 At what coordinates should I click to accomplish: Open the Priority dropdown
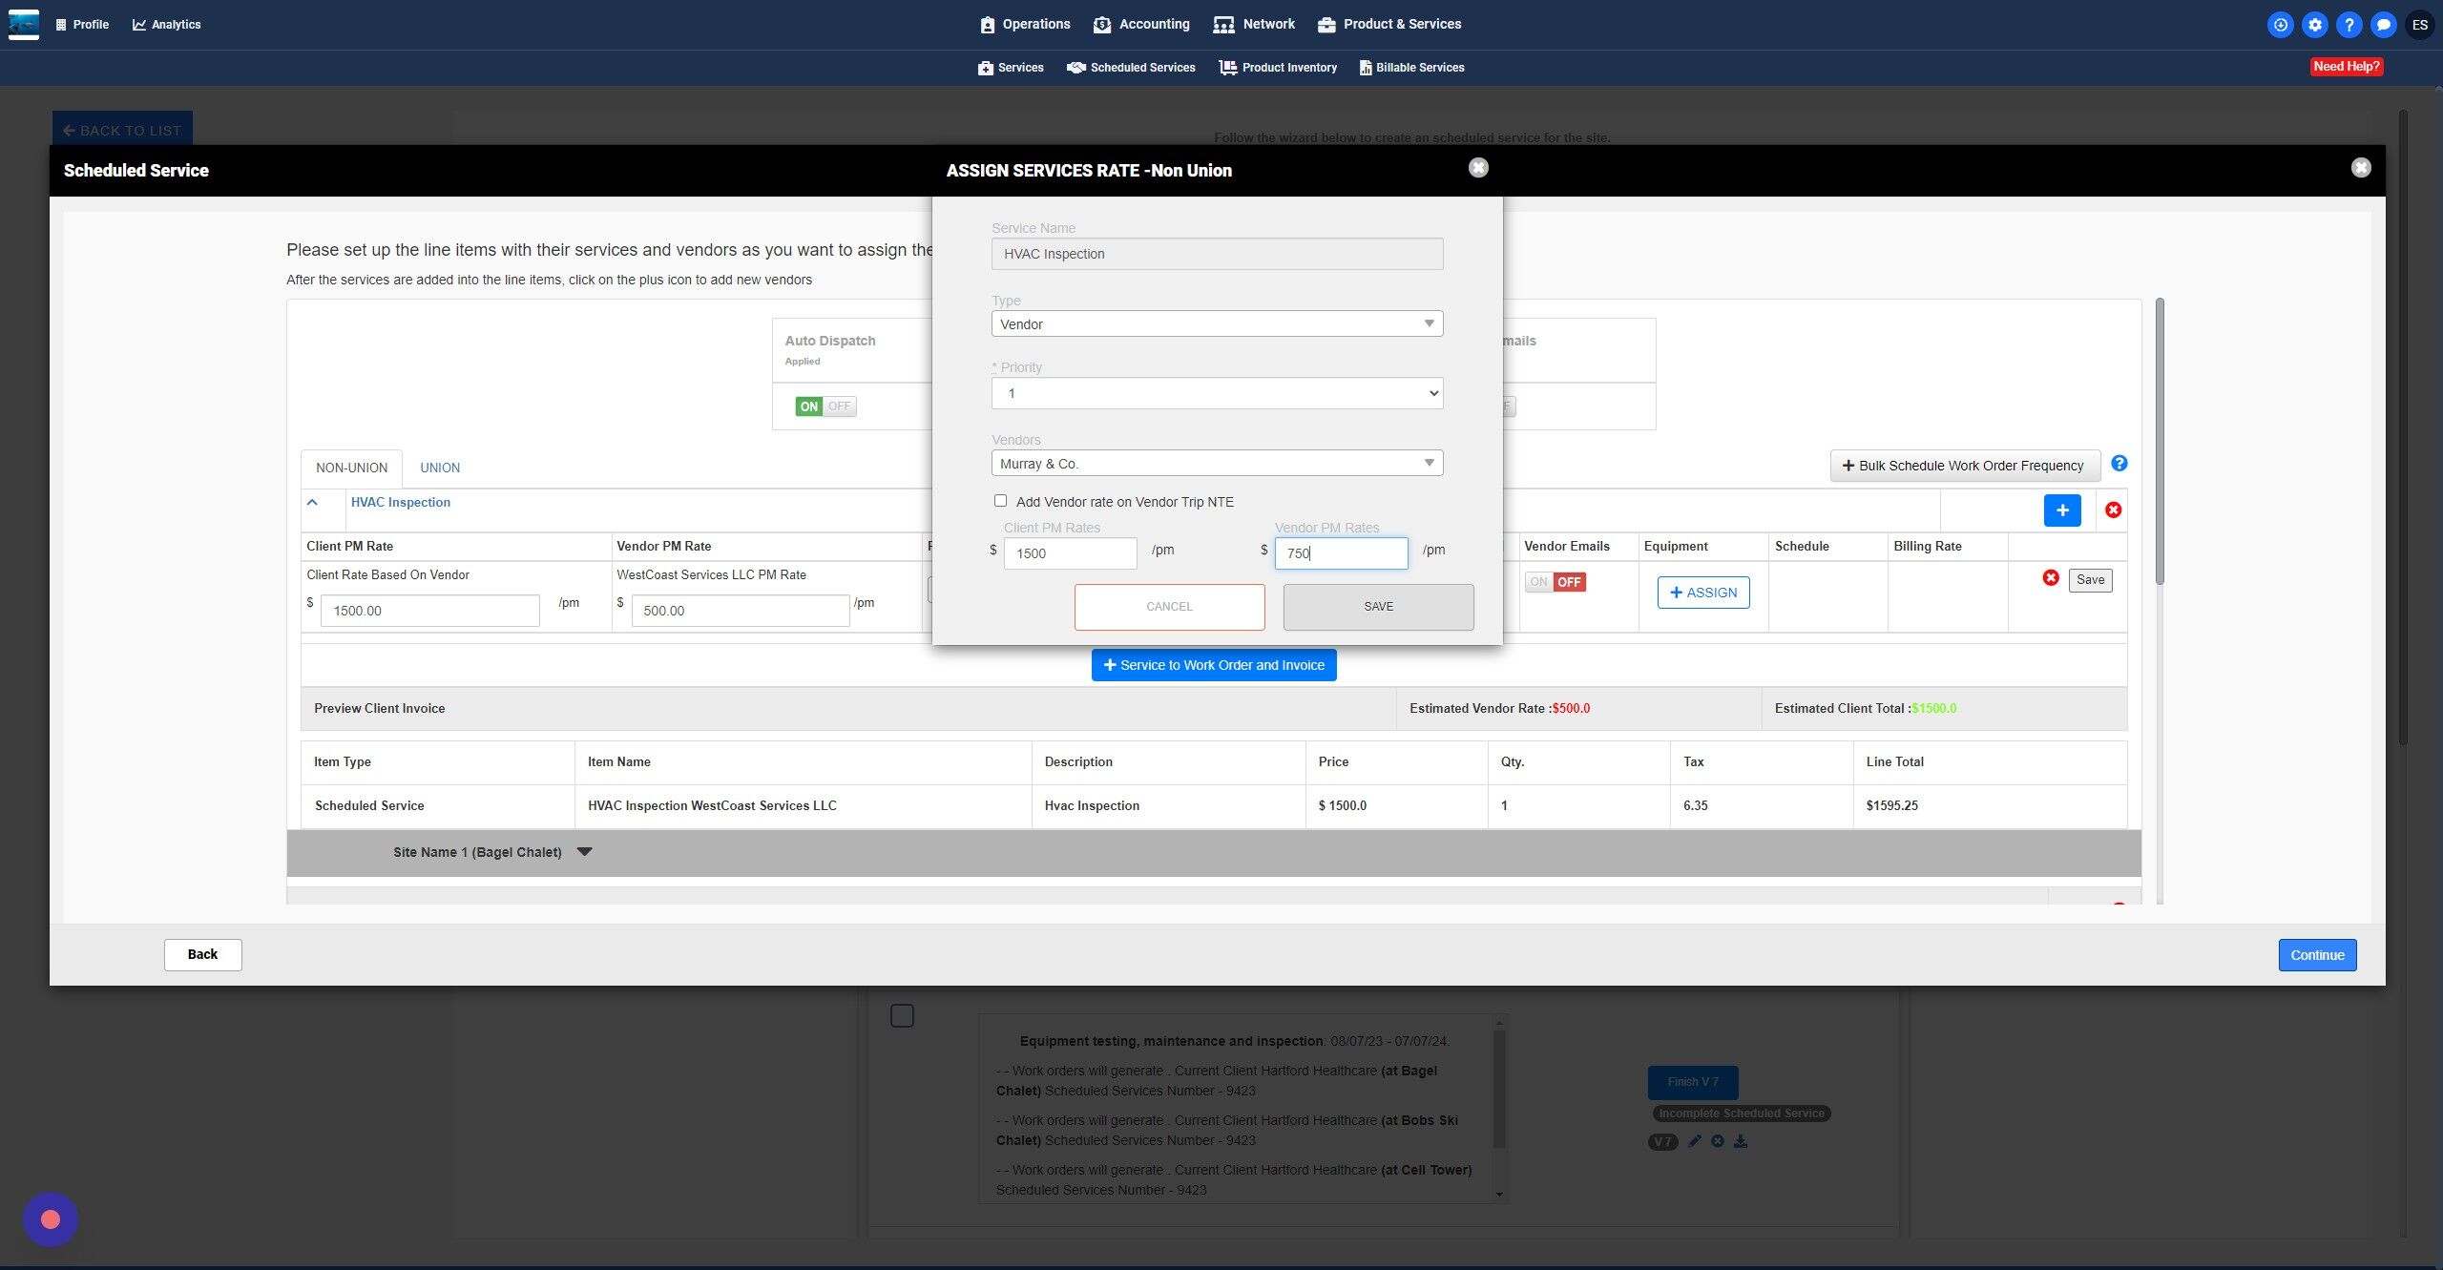coord(1217,393)
